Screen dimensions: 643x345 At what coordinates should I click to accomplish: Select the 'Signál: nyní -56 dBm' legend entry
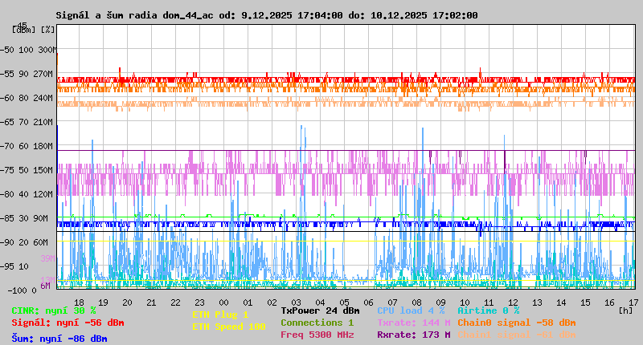click(x=68, y=323)
